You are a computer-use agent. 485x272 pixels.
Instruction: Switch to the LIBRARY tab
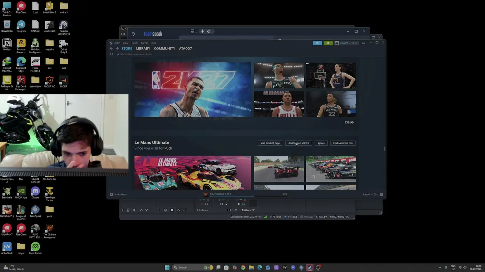[143, 49]
